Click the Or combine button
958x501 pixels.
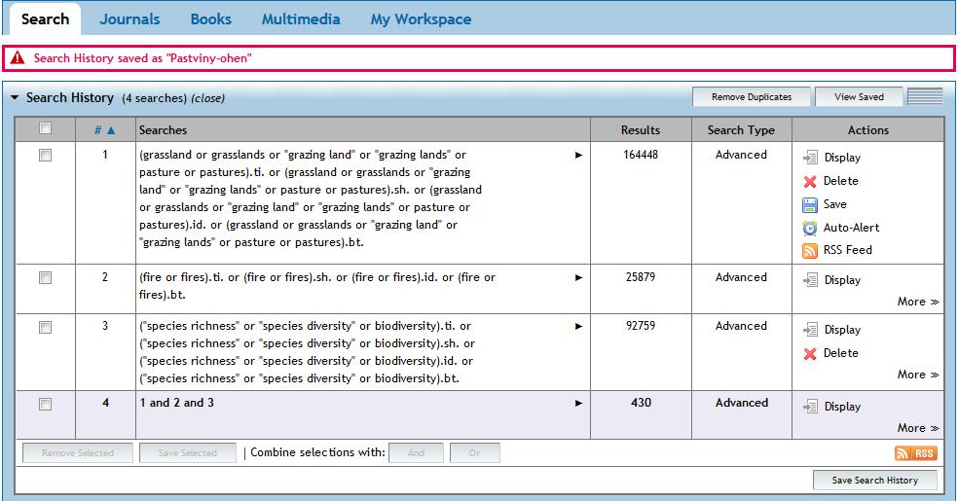[x=475, y=452]
